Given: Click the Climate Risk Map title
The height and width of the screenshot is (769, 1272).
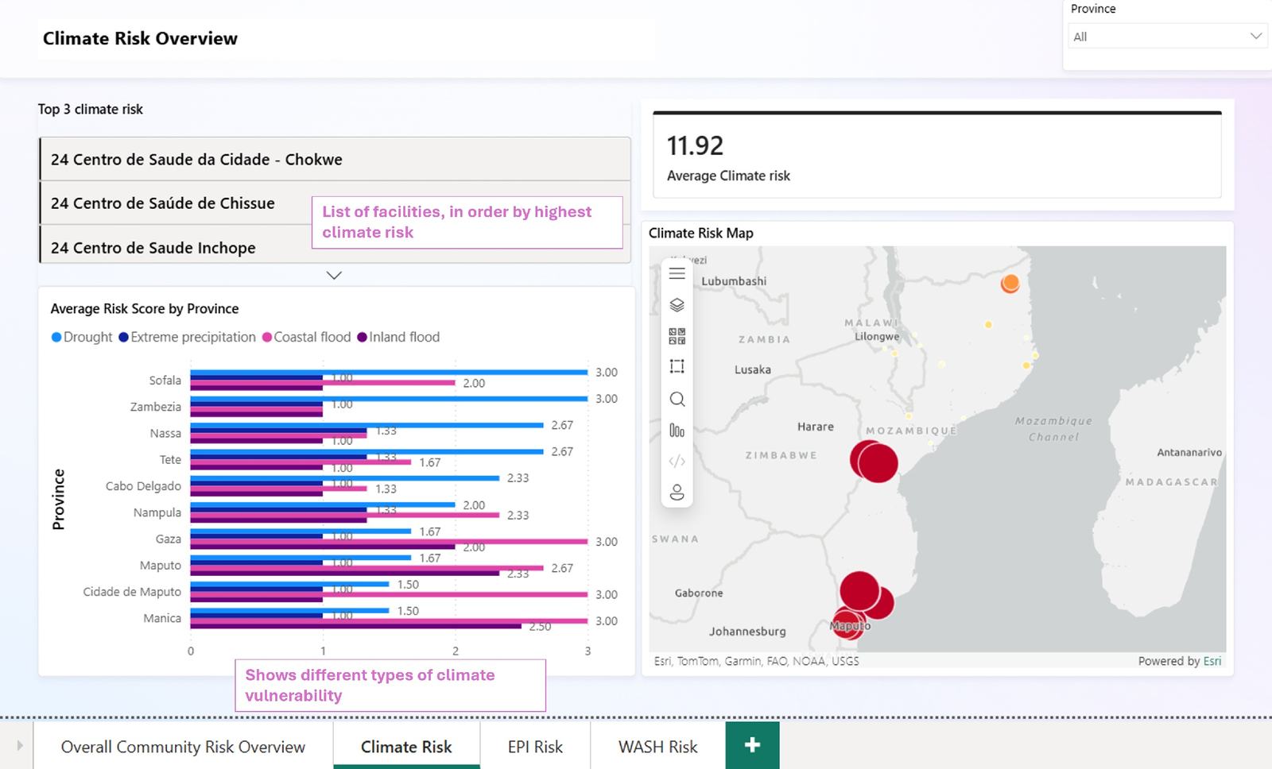Looking at the screenshot, I should (x=700, y=233).
